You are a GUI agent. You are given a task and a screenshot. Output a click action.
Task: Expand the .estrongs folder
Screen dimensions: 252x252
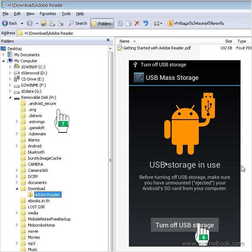[x=17, y=122]
